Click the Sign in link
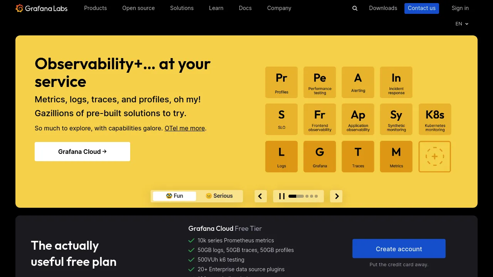The image size is (493, 277). 460,8
